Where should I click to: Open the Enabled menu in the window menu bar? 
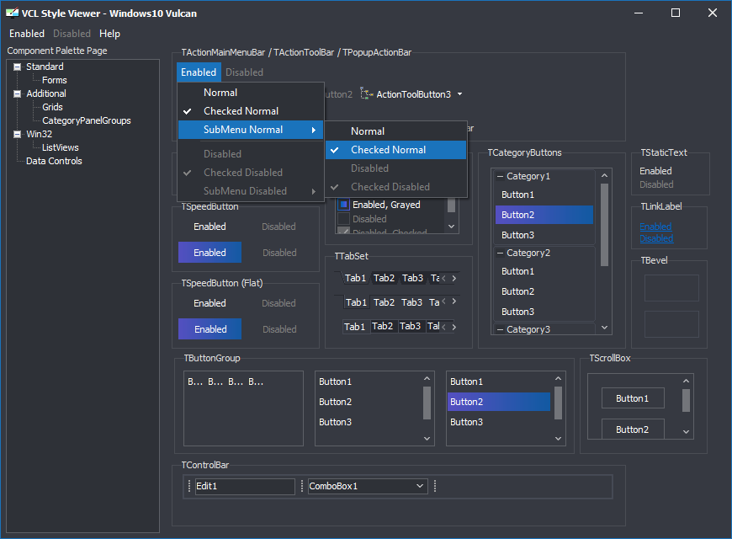tap(27, 34)
